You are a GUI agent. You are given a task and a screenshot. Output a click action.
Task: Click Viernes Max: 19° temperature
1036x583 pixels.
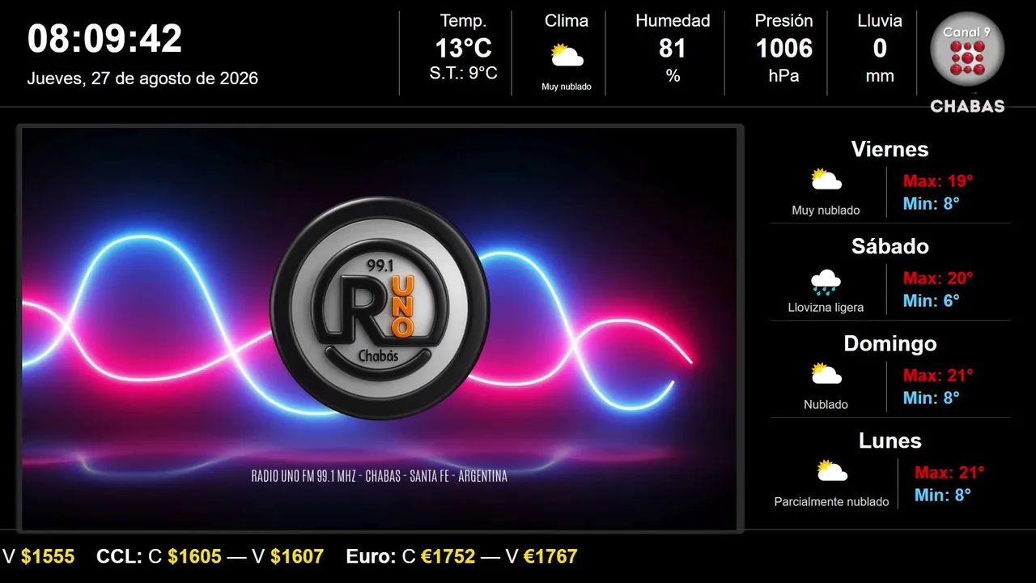938,181
